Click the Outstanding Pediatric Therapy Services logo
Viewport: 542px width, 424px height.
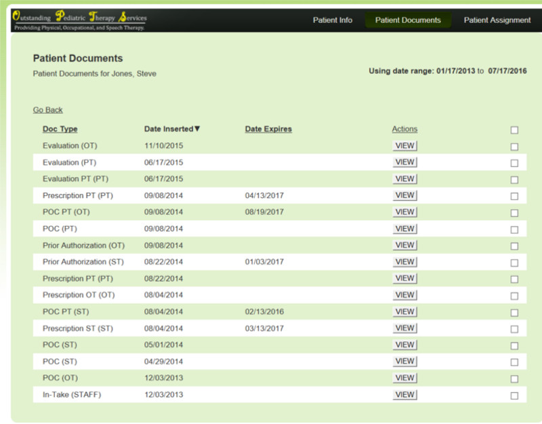[79, 21]
